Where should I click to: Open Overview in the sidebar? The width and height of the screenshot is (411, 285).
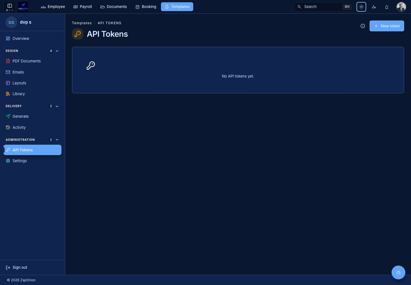click(x=33, y=38)
